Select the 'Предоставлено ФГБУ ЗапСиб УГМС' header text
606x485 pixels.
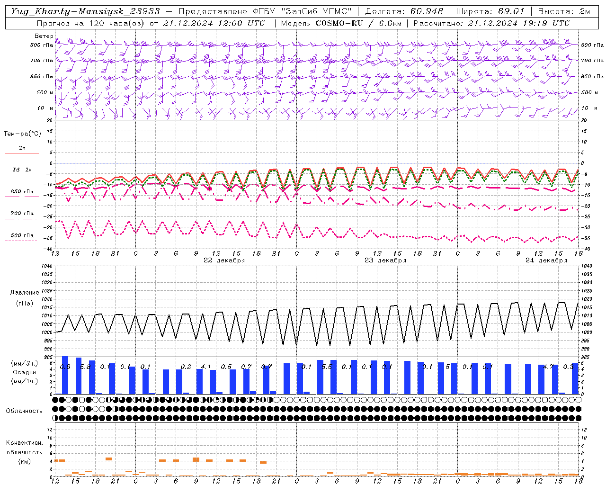265,11
